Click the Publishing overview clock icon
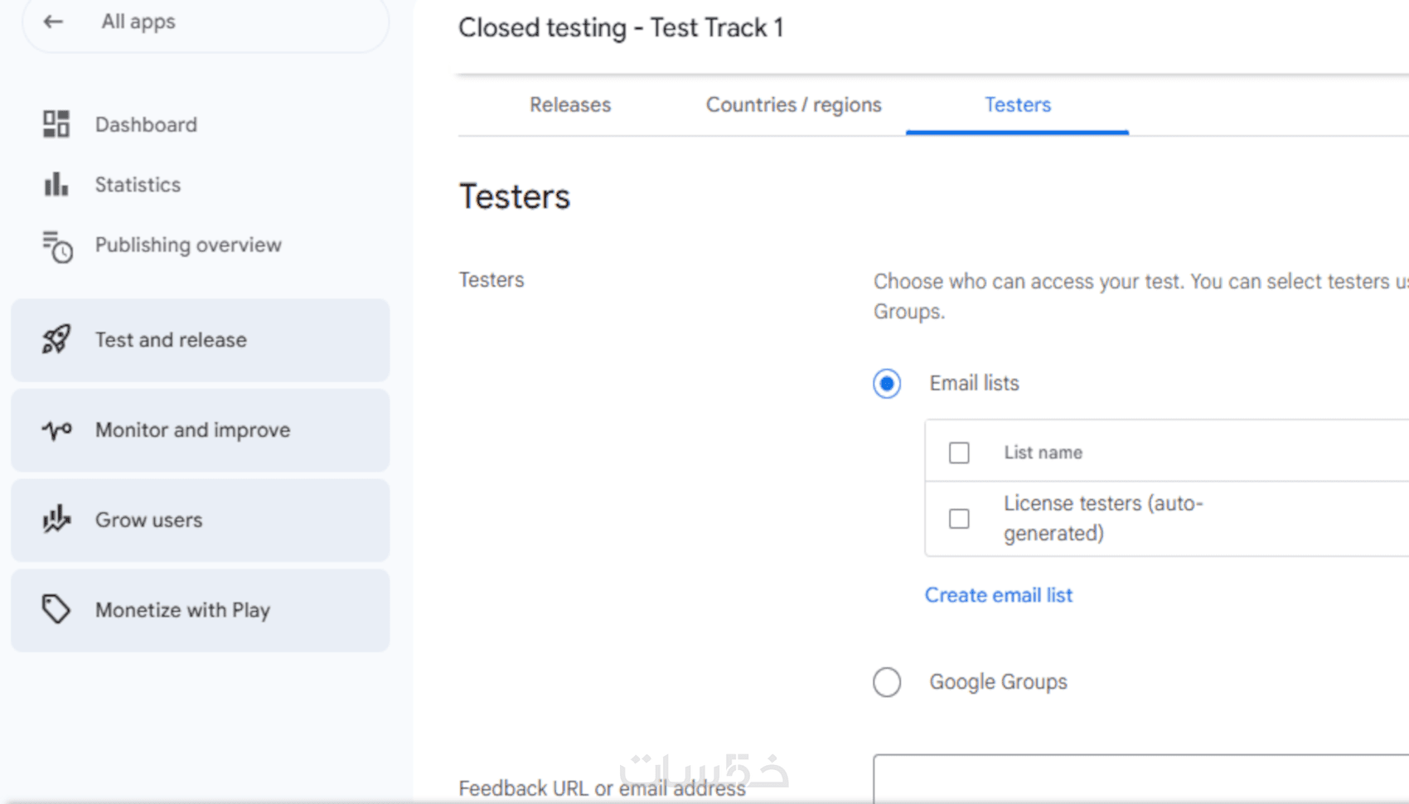Viewport: 1409px width, 804px height. coord(57,246)
